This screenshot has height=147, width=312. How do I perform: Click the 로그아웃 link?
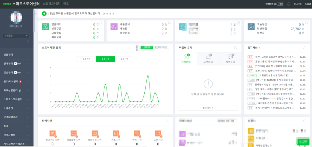coord(298,4)
